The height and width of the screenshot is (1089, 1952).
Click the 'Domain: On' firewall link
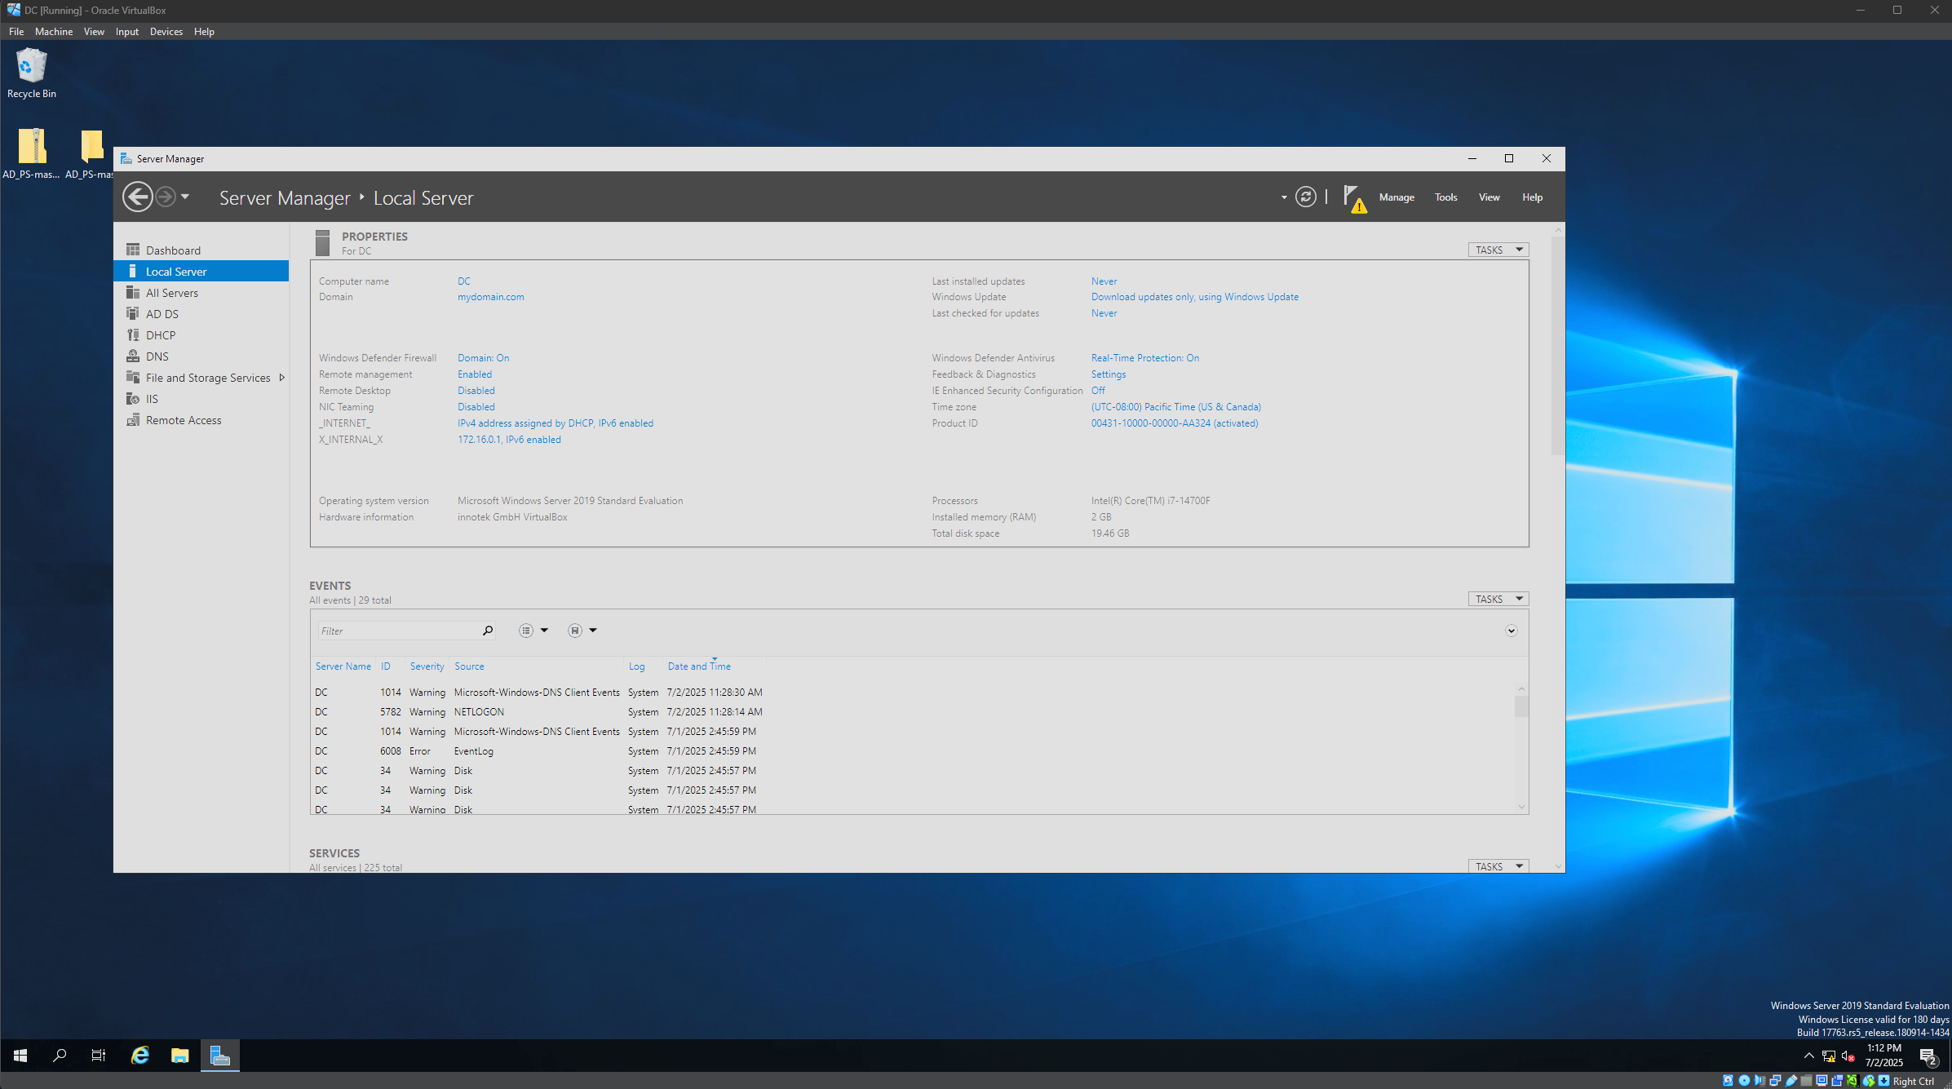tap(483, 358)
